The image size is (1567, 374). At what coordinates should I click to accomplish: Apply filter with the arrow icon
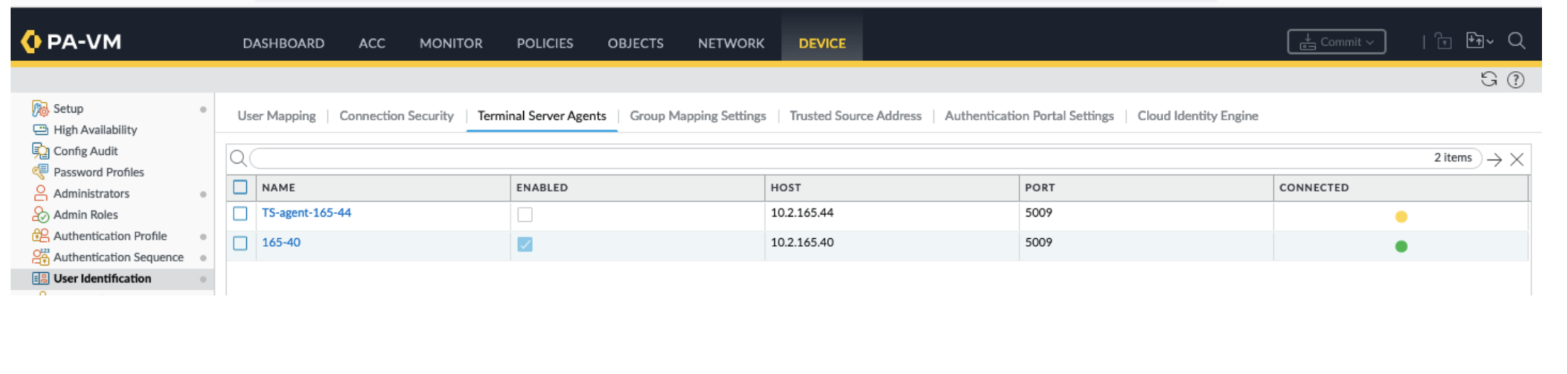(x=1494, y=159)
